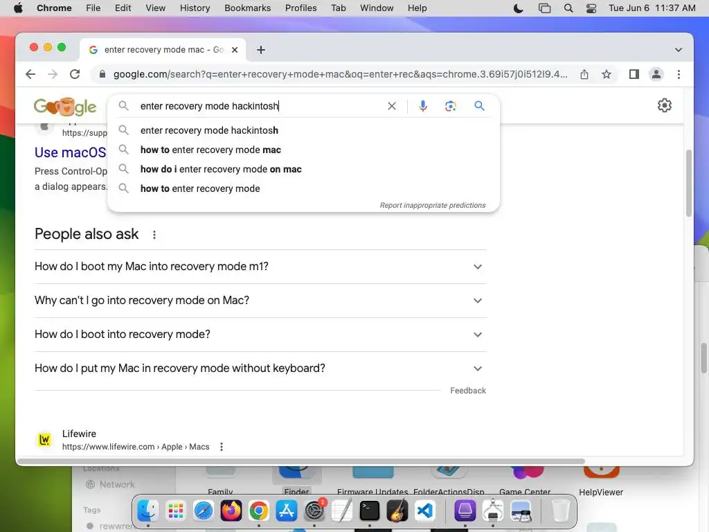The width and height of the screenshot is (709, 532).
Task: Click the horizontal scrollbar at bottom
Action: (x=300, y=461)
